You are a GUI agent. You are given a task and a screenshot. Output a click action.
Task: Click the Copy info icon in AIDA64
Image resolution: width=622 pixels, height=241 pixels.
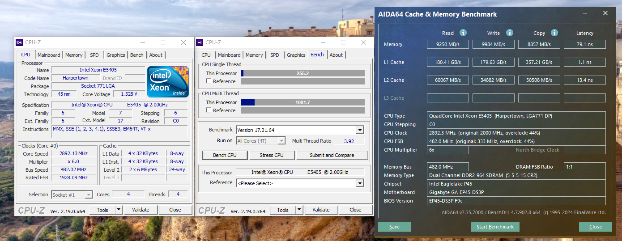click(x=554, y=33)
